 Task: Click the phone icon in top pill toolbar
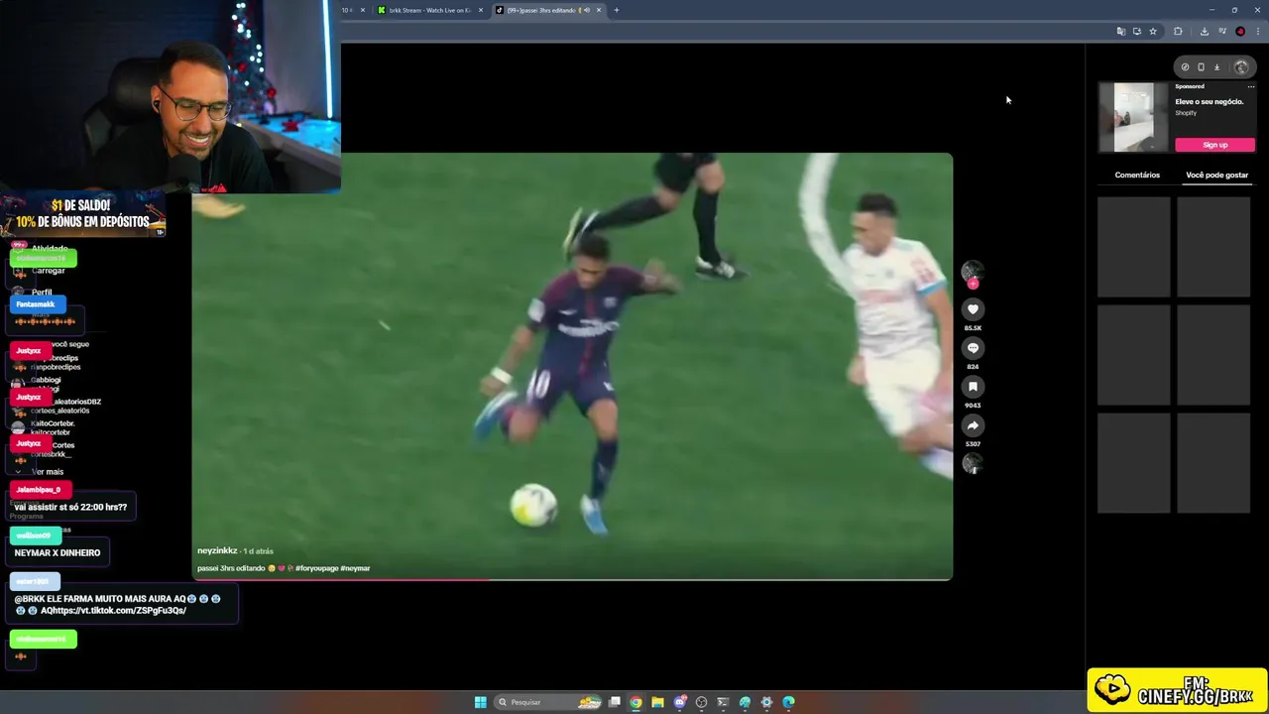click(1201, 67)
